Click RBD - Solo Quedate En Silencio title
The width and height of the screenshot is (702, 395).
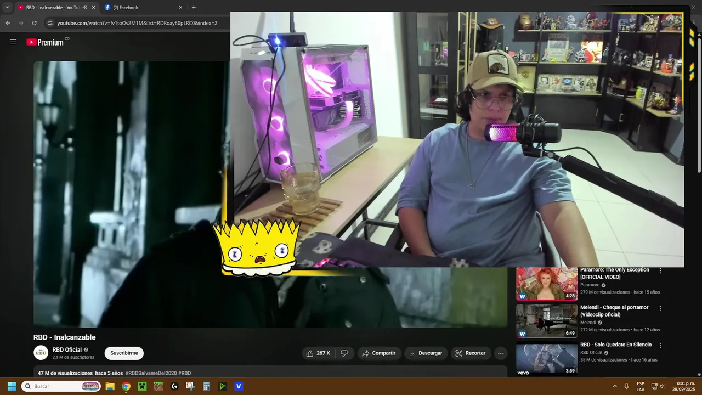[616, 345]
